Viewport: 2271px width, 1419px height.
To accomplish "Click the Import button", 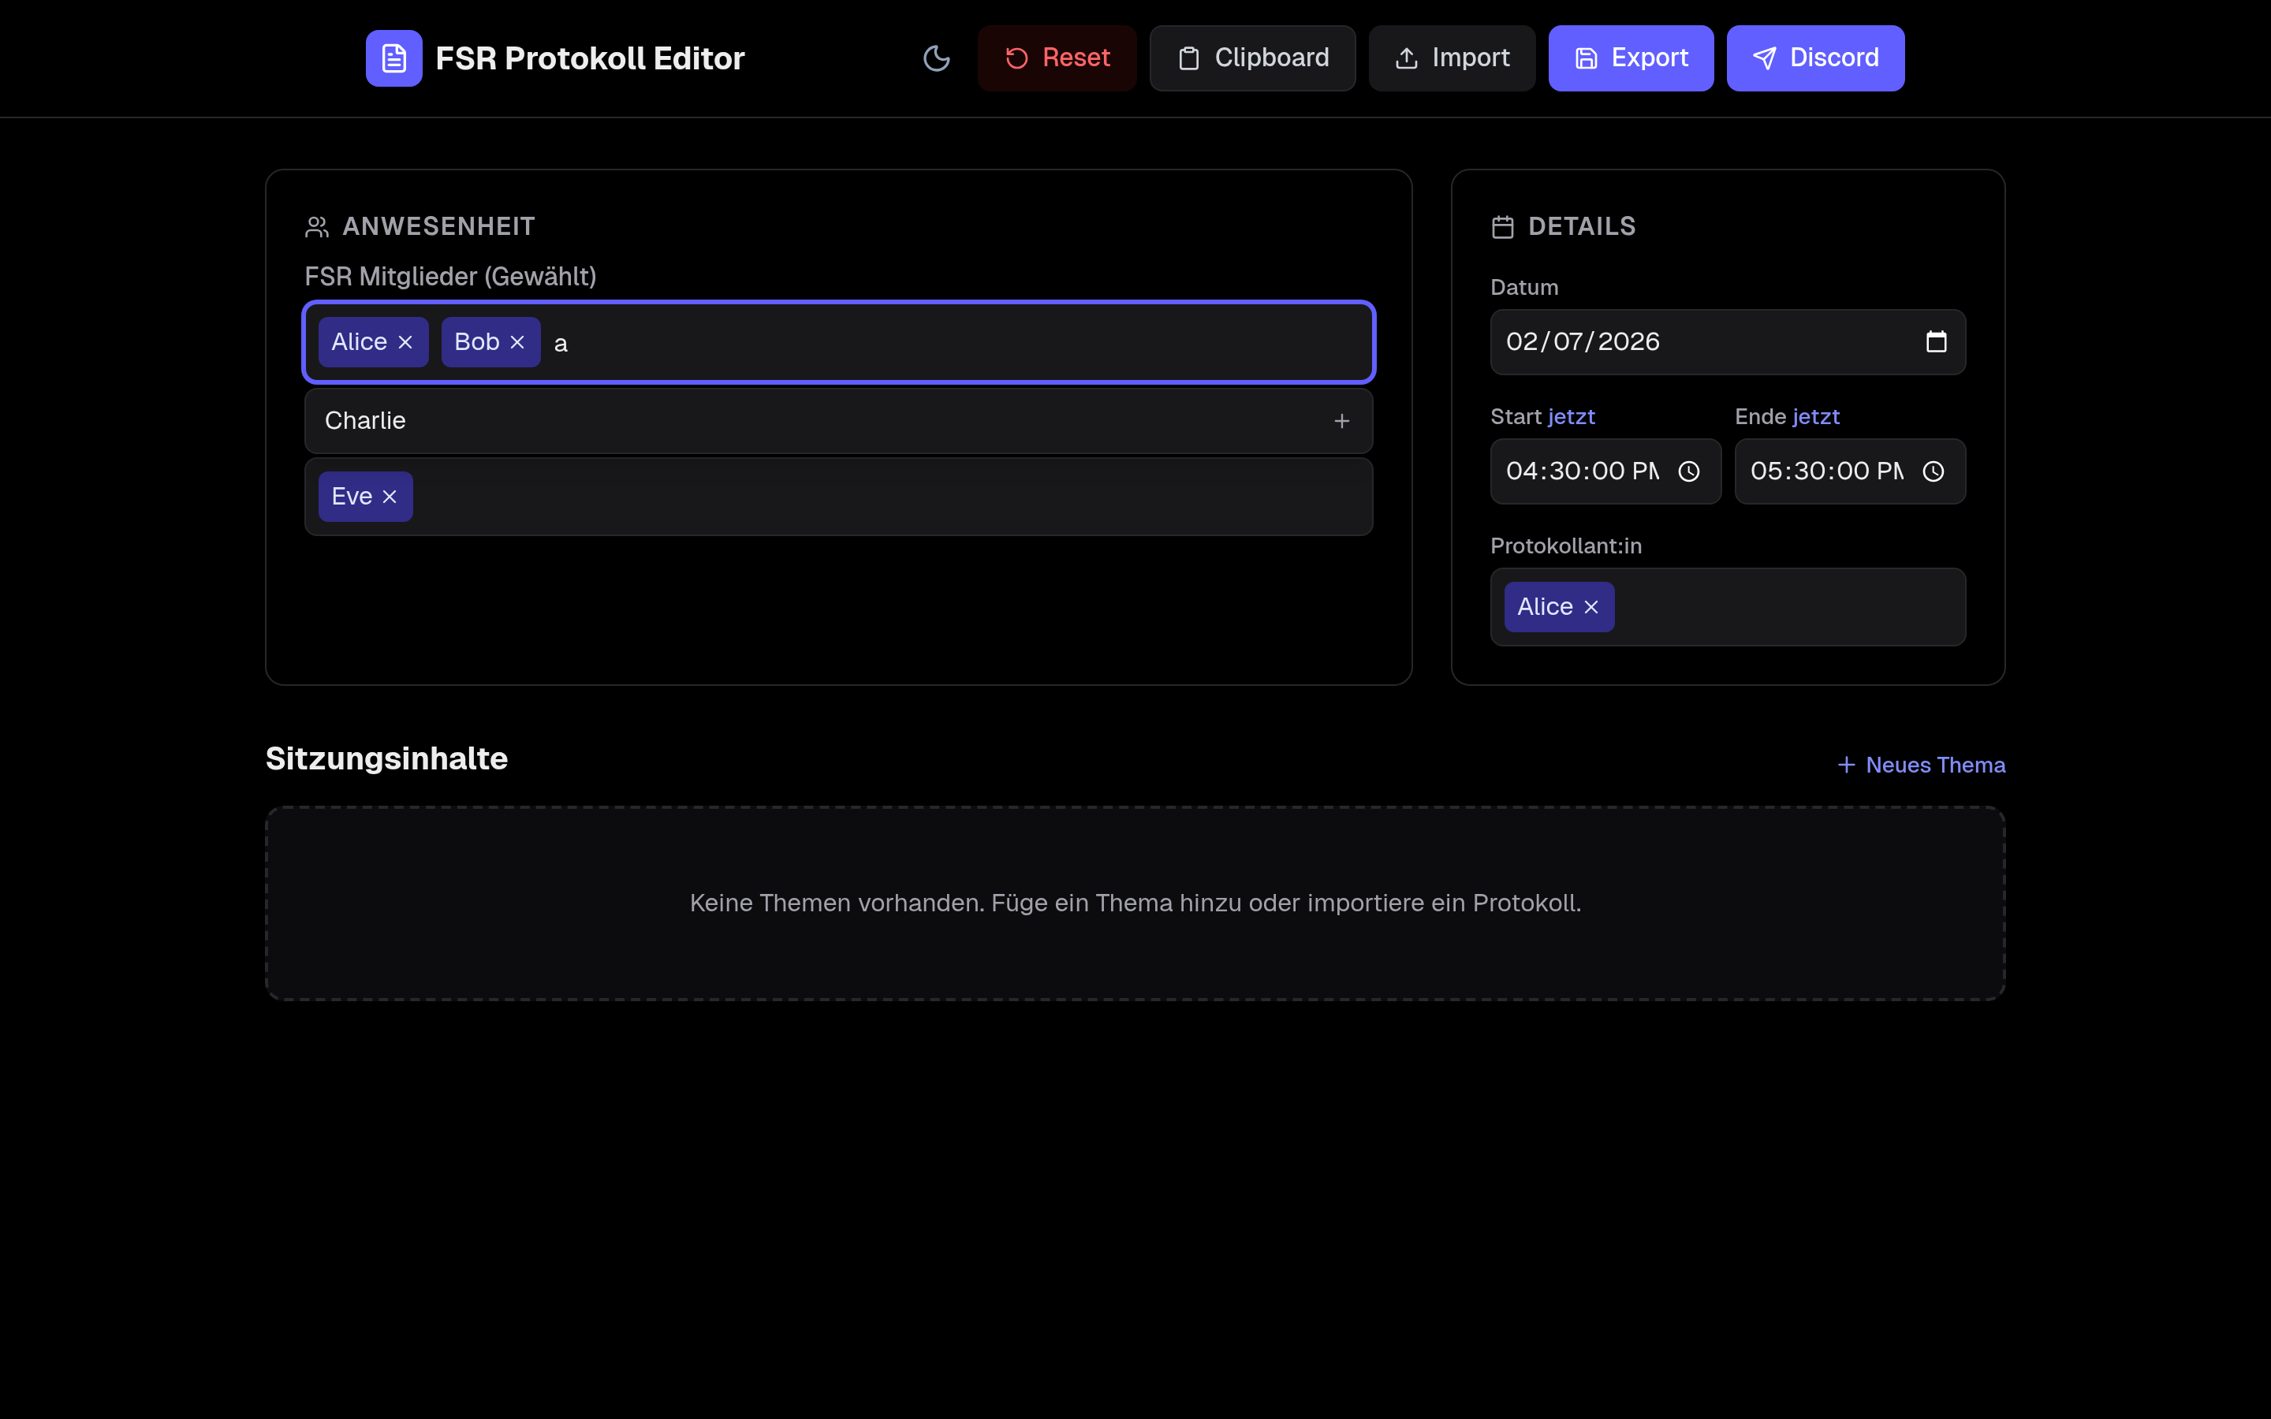I will (x=1452, y=58).
